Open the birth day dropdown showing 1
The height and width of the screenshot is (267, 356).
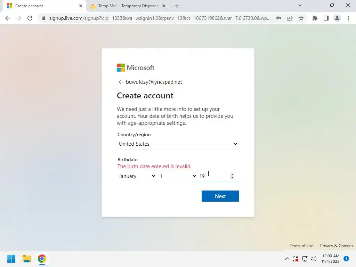(178, 176)
